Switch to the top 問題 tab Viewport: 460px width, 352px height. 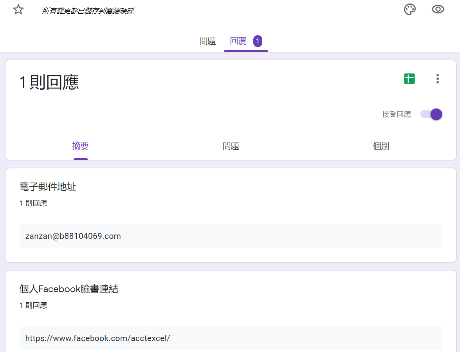(207, 42)
